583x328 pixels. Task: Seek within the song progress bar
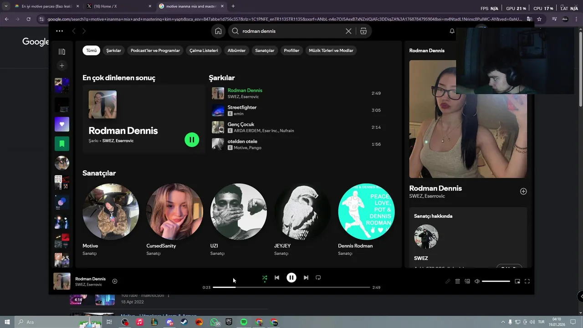tap(291, 287)
